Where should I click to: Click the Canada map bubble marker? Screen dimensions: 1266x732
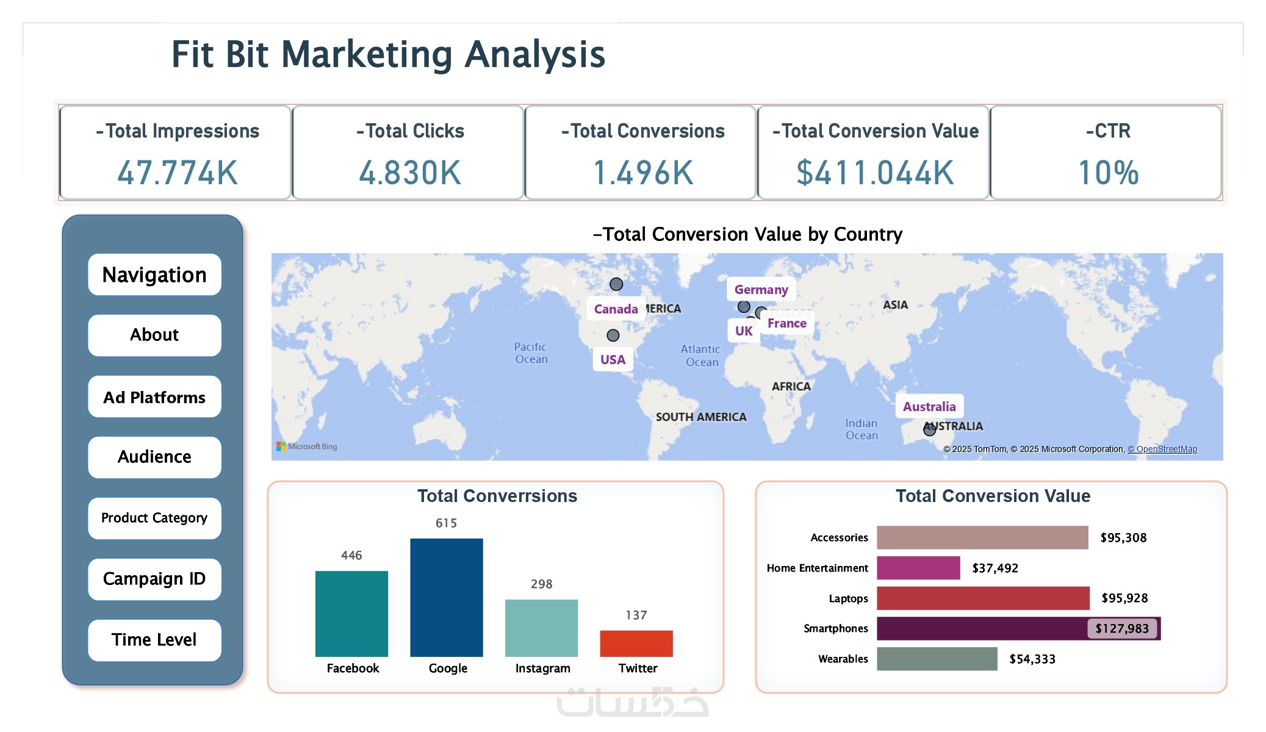616,284
